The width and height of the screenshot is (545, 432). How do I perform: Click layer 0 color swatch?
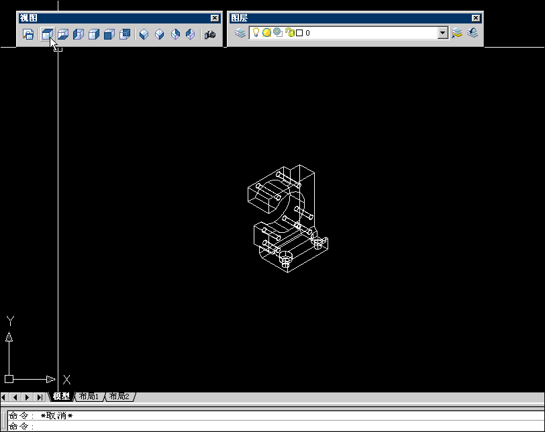[x=299, y=33]
